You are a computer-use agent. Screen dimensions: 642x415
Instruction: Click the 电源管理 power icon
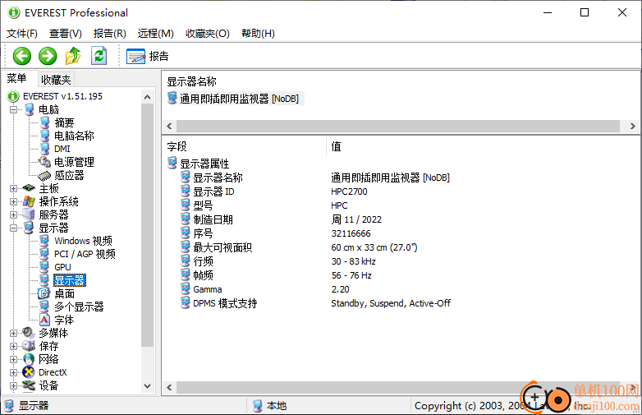click(x=44, y=162)
